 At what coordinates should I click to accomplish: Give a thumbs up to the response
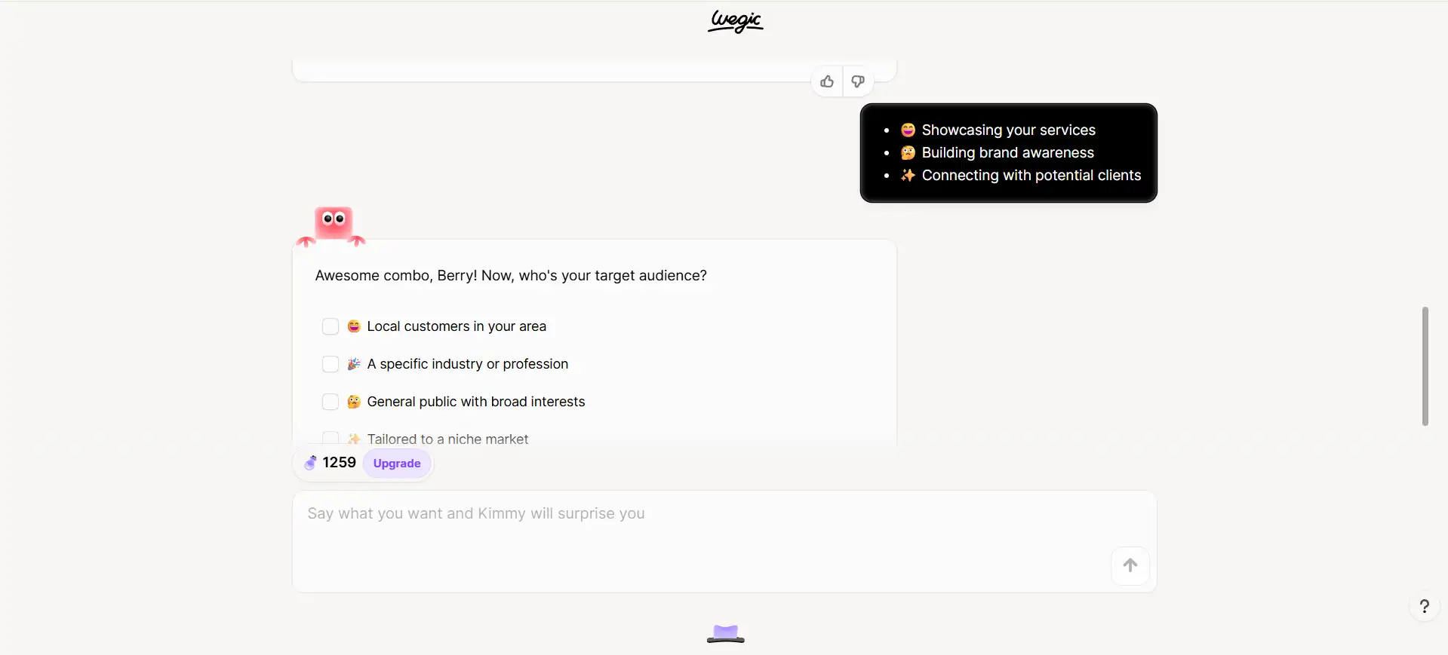click(827, 81)
